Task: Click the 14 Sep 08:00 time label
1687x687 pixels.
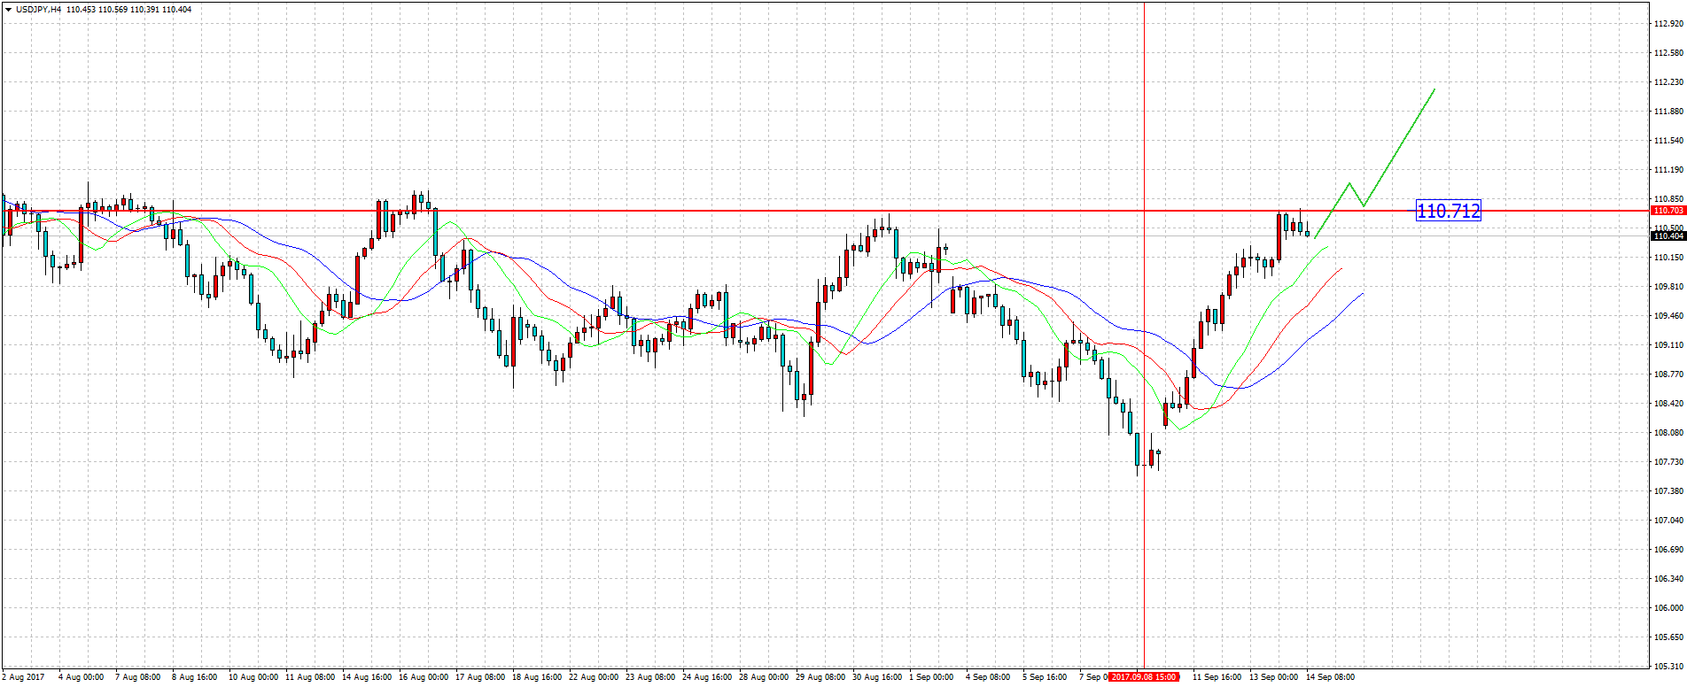Action: [x=1330, y=677]
